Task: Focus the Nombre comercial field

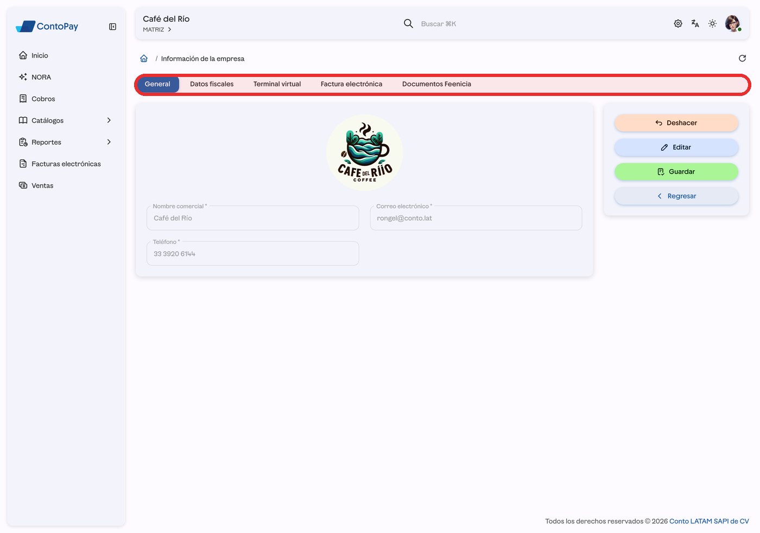Action: point(253,218)
